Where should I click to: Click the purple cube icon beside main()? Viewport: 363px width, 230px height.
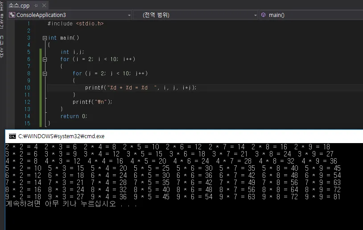(x=263, y=15)
